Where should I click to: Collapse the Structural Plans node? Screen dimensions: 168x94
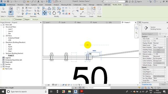3,27
